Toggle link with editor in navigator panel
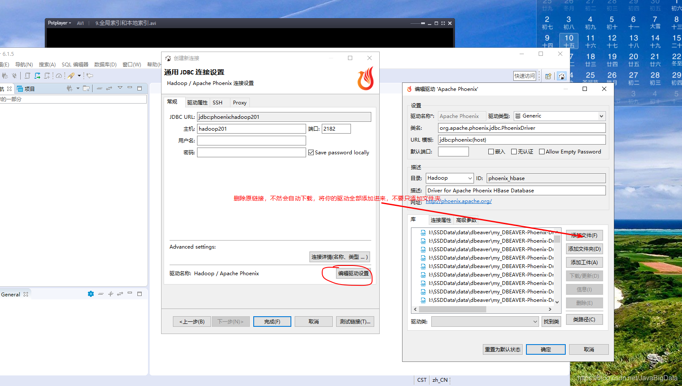 click(109, 88)
